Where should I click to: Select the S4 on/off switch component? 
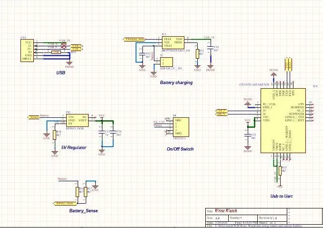point(182,127)
